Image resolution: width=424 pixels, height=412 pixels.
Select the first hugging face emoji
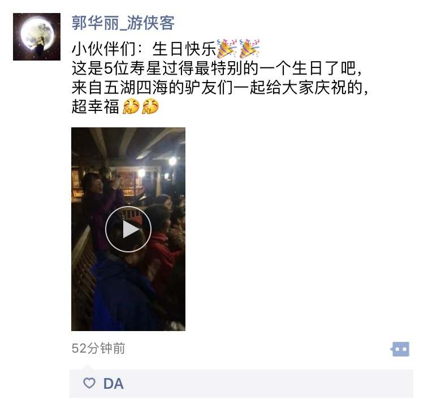click(x=131, y=106)
